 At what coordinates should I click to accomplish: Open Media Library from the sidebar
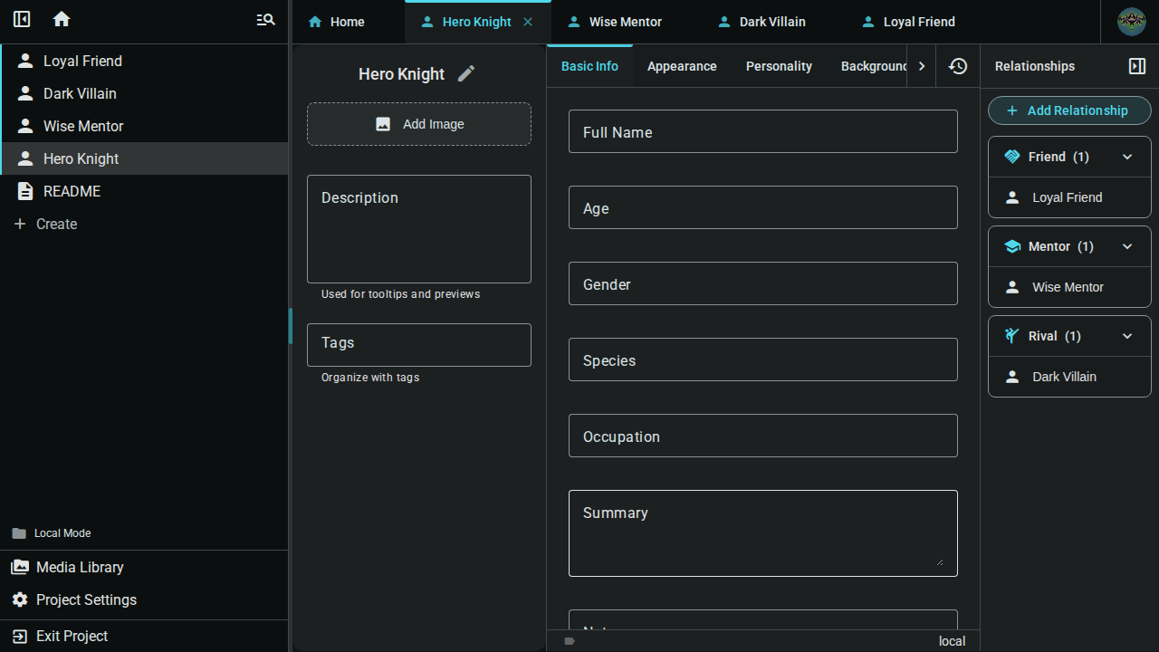pos(80,567)
